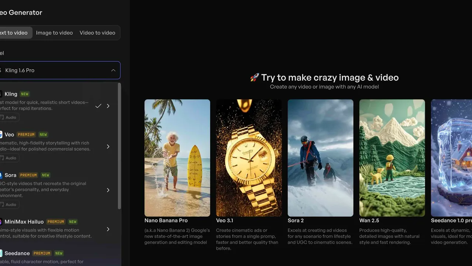
Task: Click the Audio tag under Sora
Action: (9, 205)
